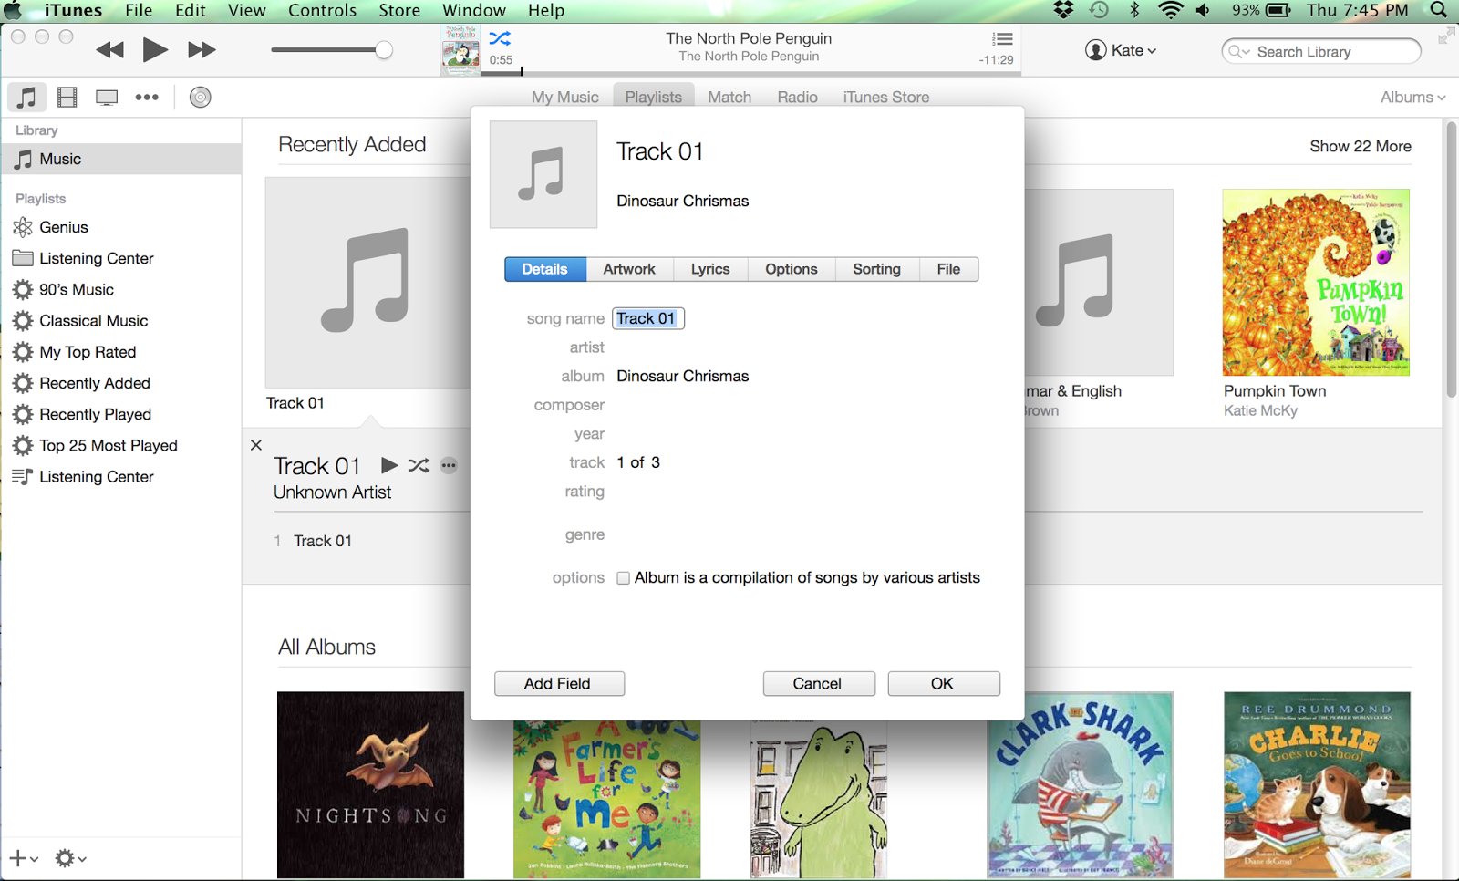Switch to the My Music tab
The image size is (1459, 881).
pos(565,97)
